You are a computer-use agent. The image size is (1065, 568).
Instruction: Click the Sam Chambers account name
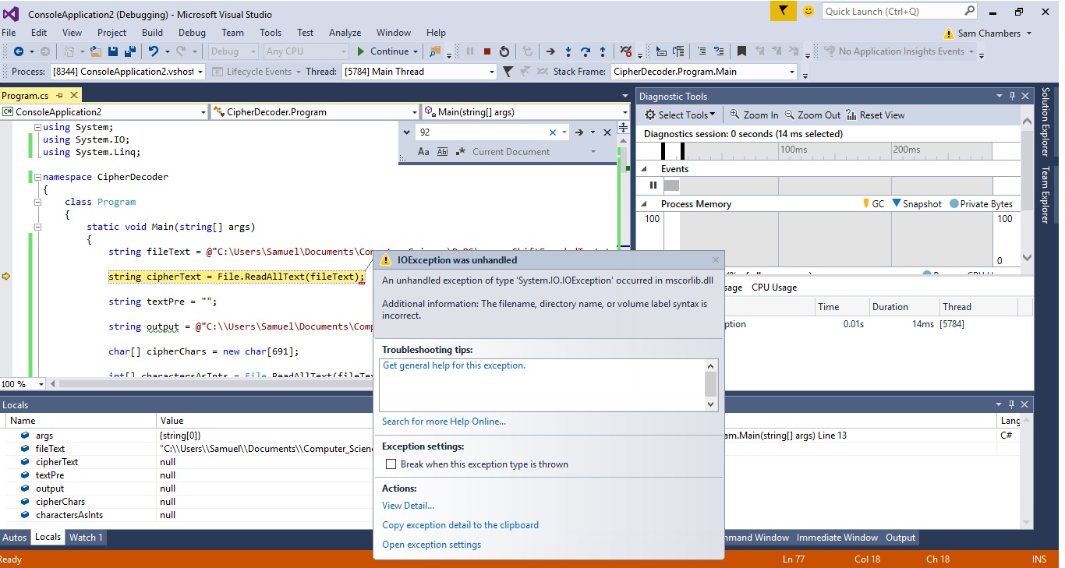tap(989, 34)
